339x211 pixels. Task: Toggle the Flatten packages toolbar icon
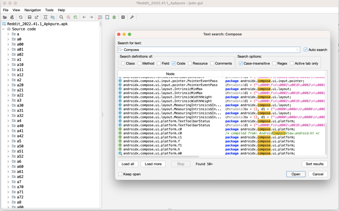52,17
